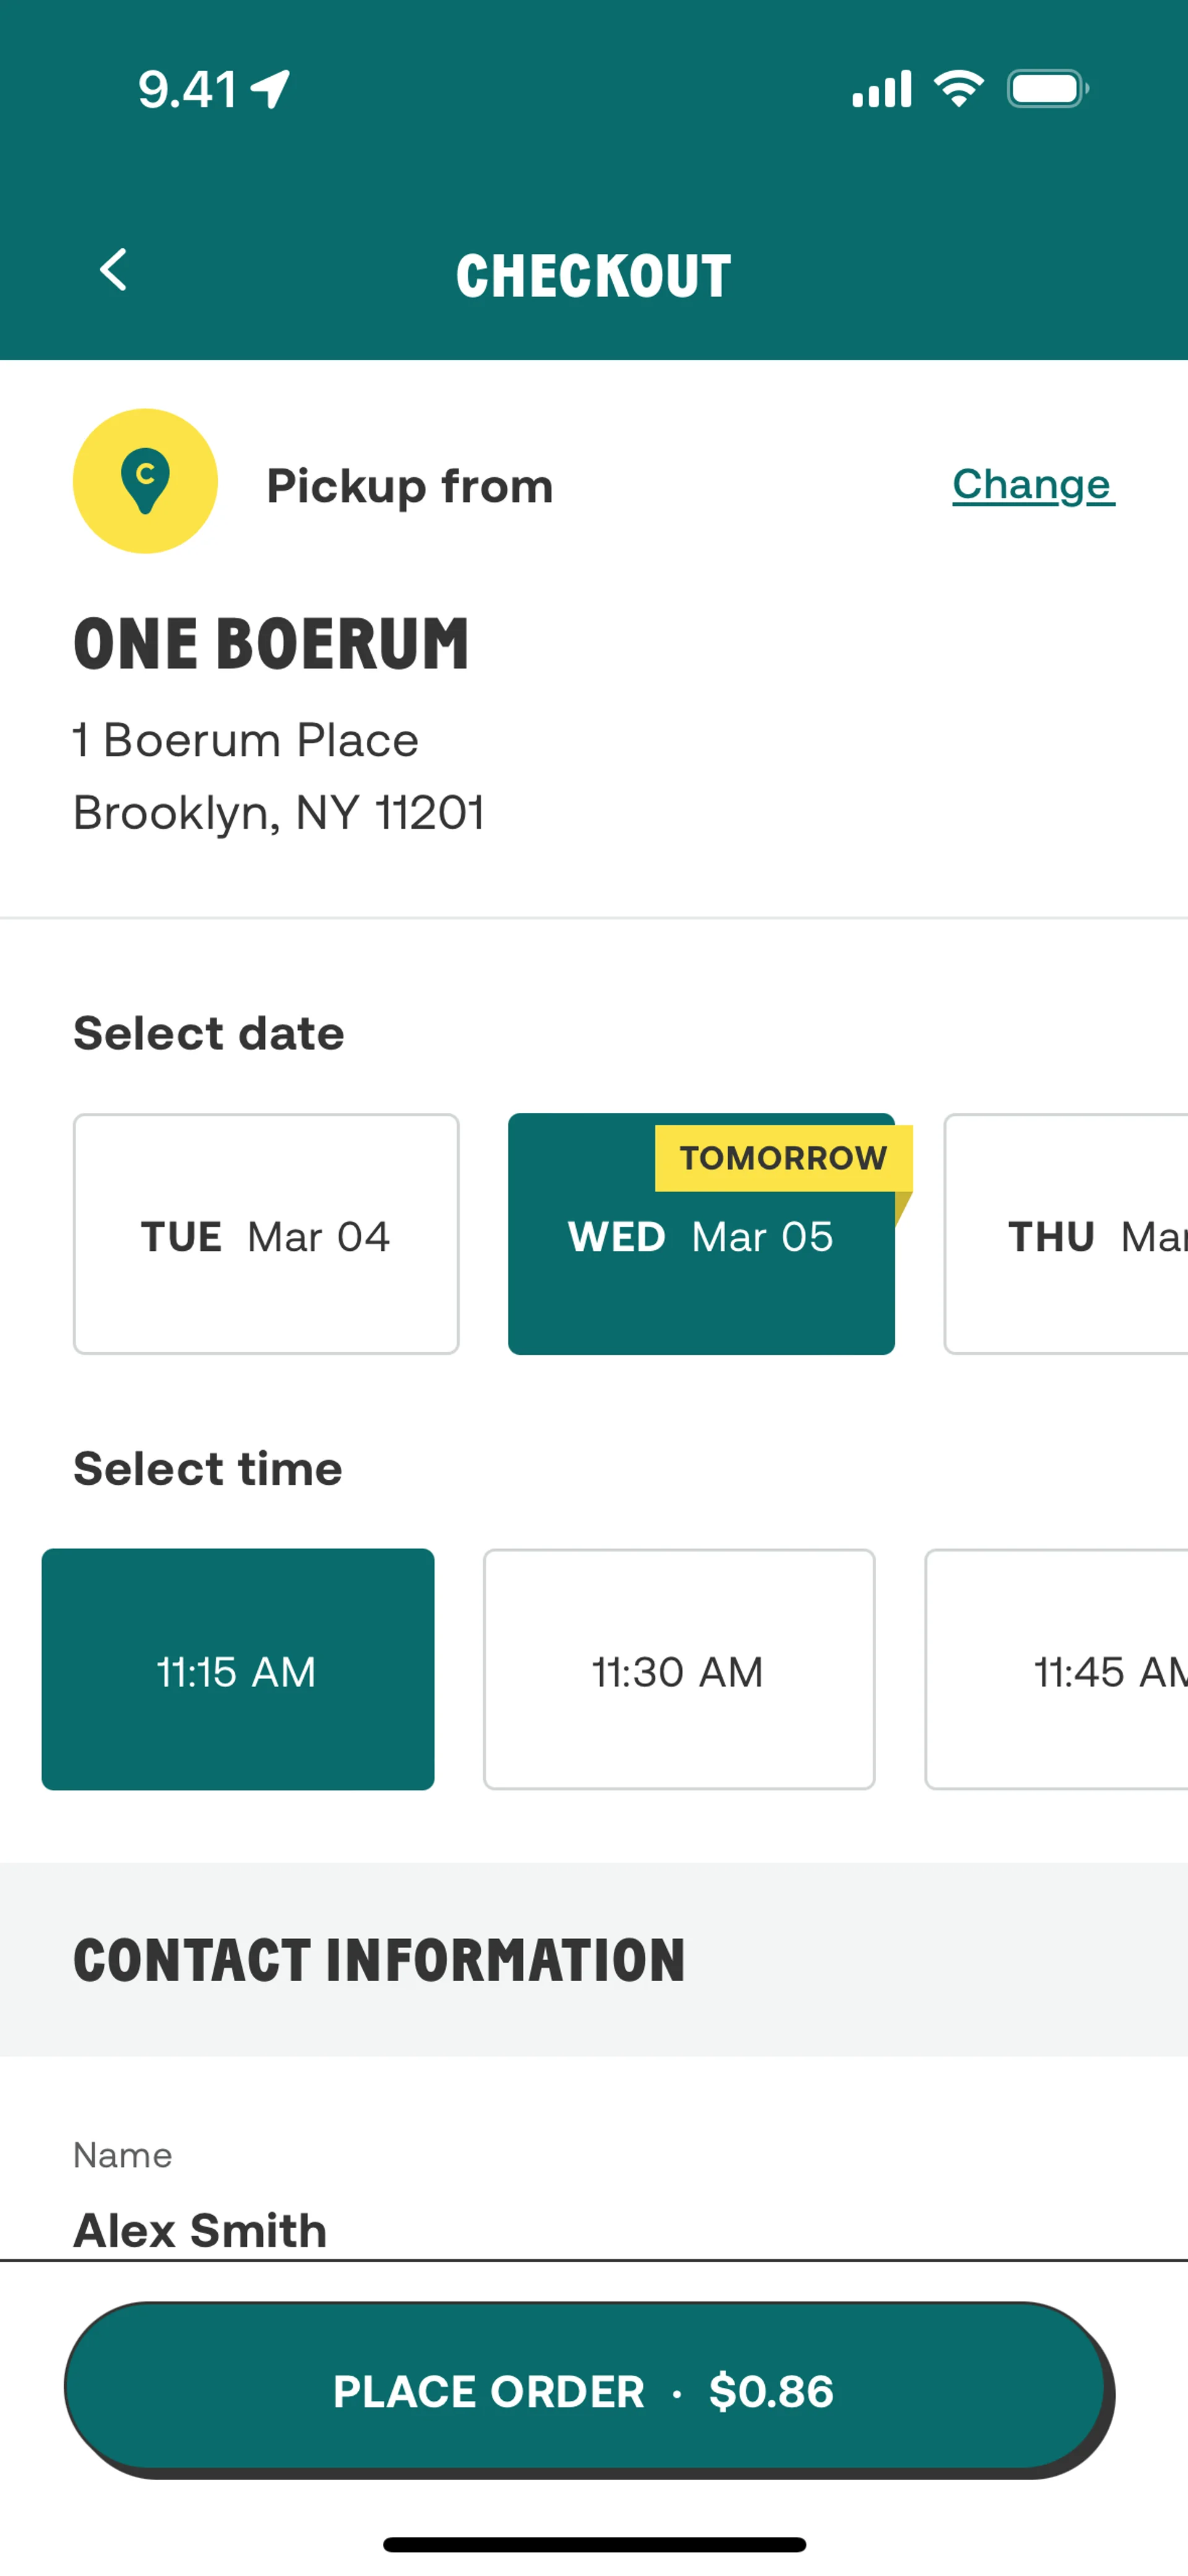The height and width of the screenshot is (2576, 1188).
Task: Click the Change pickup location link
Action: [x=1032, y=485]
